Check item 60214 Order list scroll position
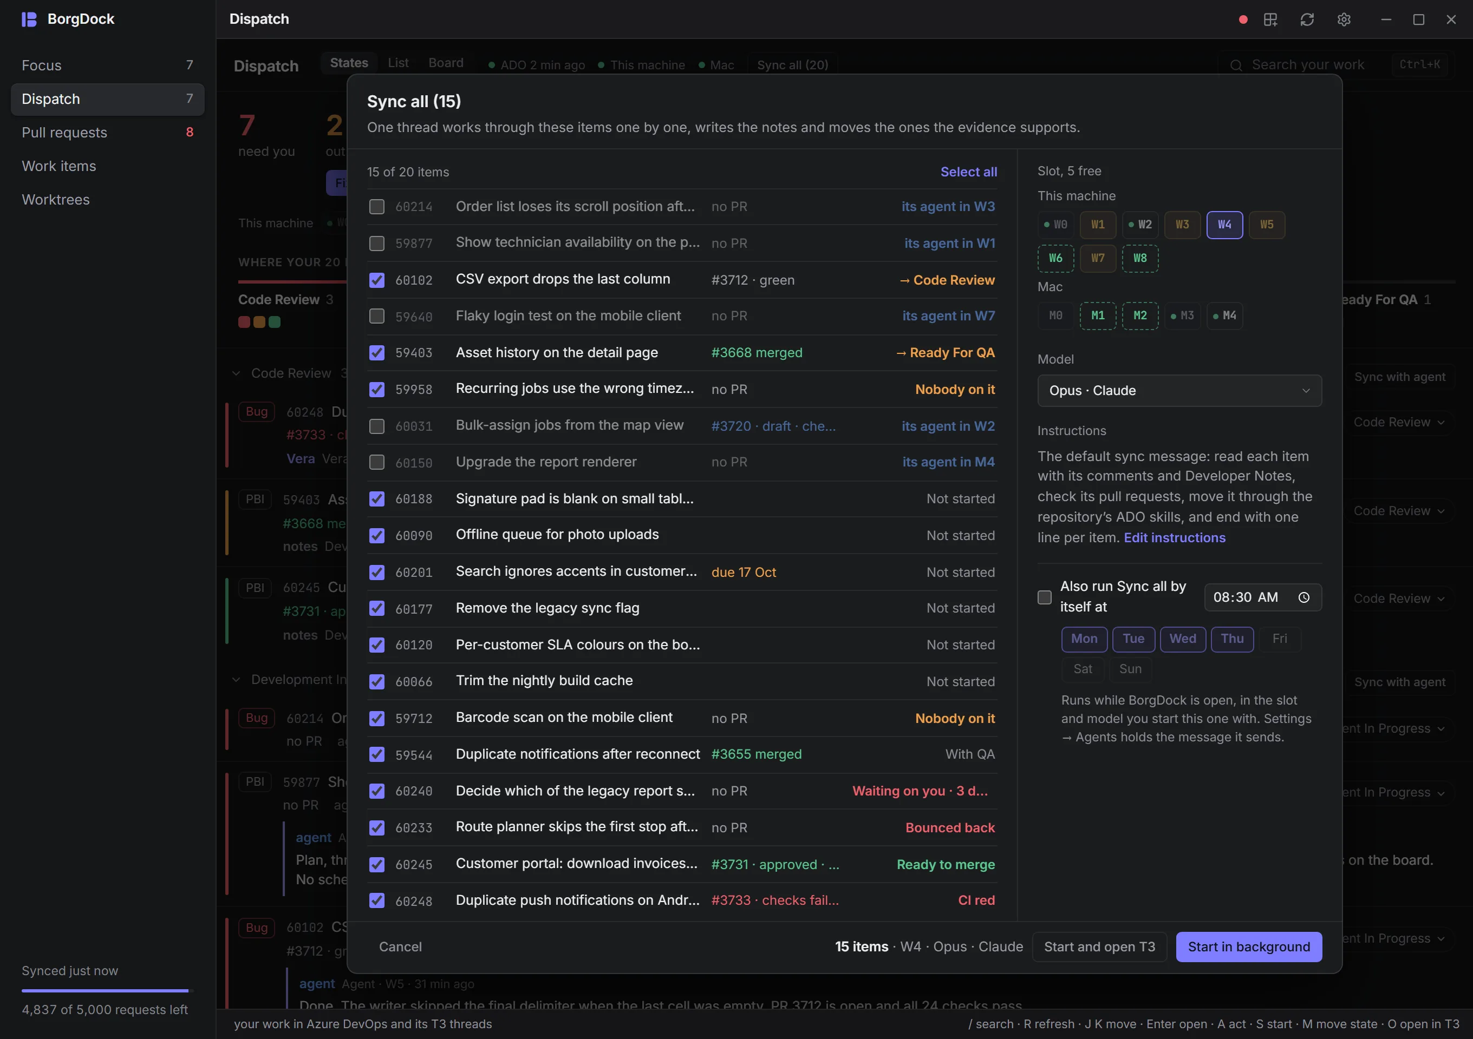 click(x=376, y=207)
